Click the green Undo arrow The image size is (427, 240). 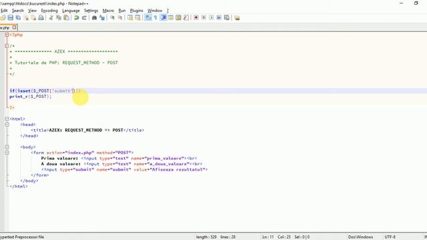click(77, 18)
